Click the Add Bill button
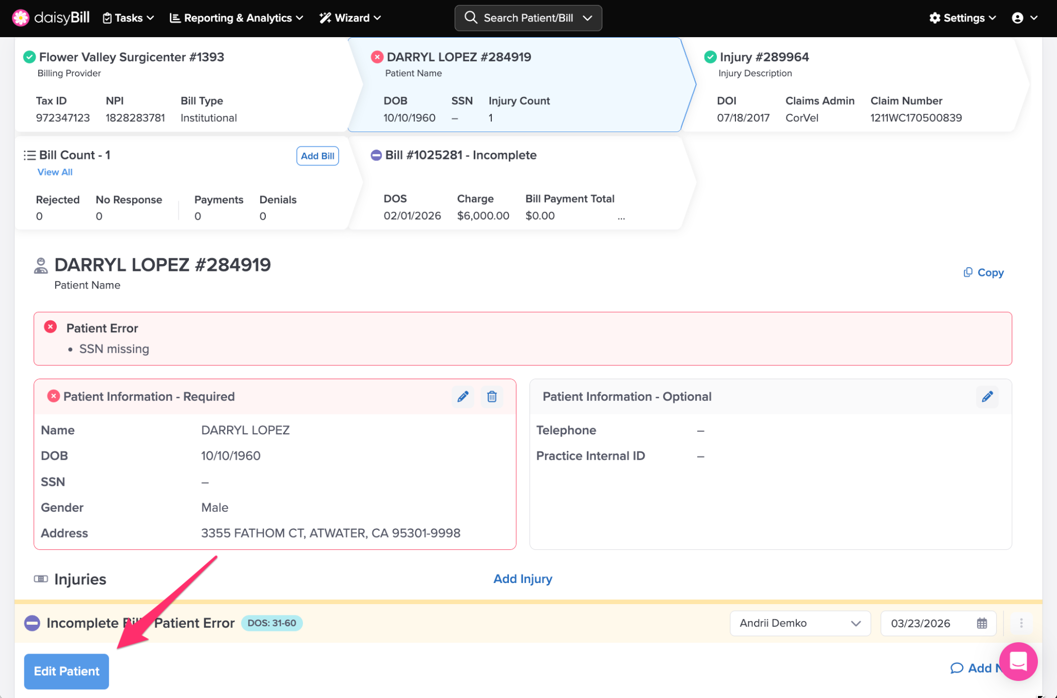 317,156
